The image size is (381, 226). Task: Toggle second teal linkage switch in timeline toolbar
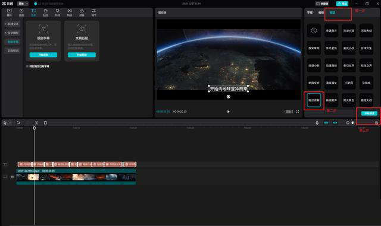335,123
